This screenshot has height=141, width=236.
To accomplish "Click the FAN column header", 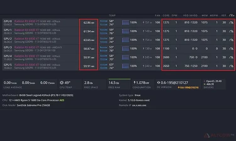I will click(157, 15).
